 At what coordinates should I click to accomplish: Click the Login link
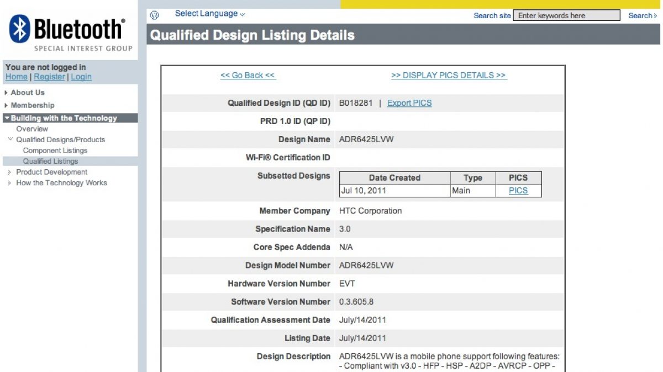81,77
